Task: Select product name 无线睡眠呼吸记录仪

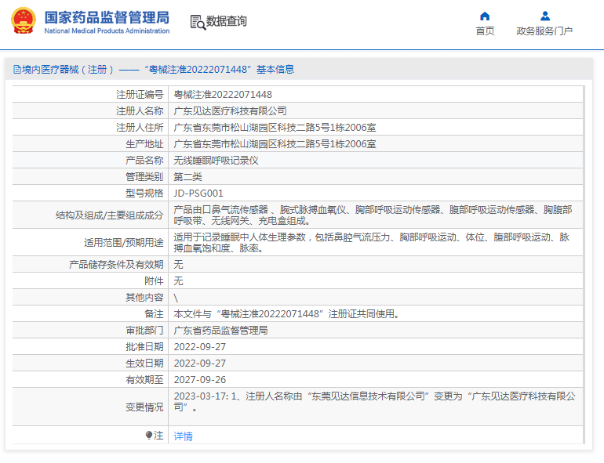Action: [x=216, y=161]
